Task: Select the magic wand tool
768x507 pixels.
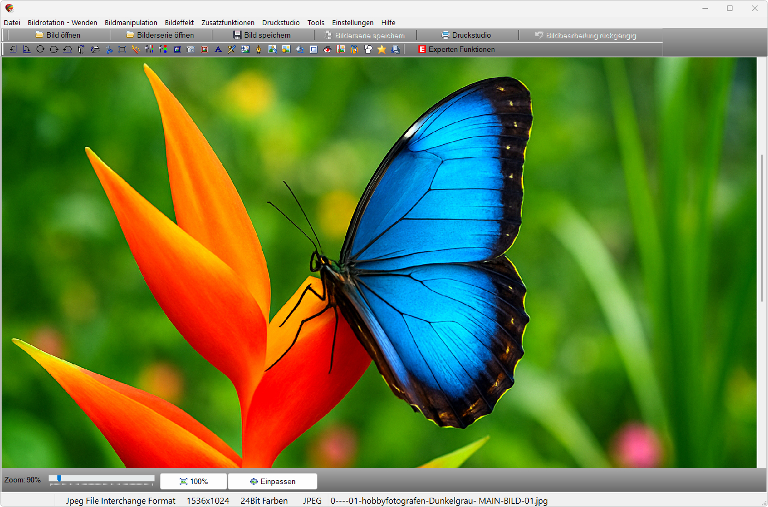Action: coord(135,49)
